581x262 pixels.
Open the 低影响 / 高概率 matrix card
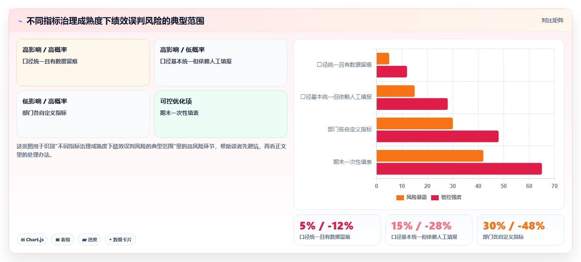coord(83,114)
